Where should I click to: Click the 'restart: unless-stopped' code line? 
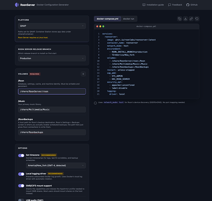click(x=121, y=70)
